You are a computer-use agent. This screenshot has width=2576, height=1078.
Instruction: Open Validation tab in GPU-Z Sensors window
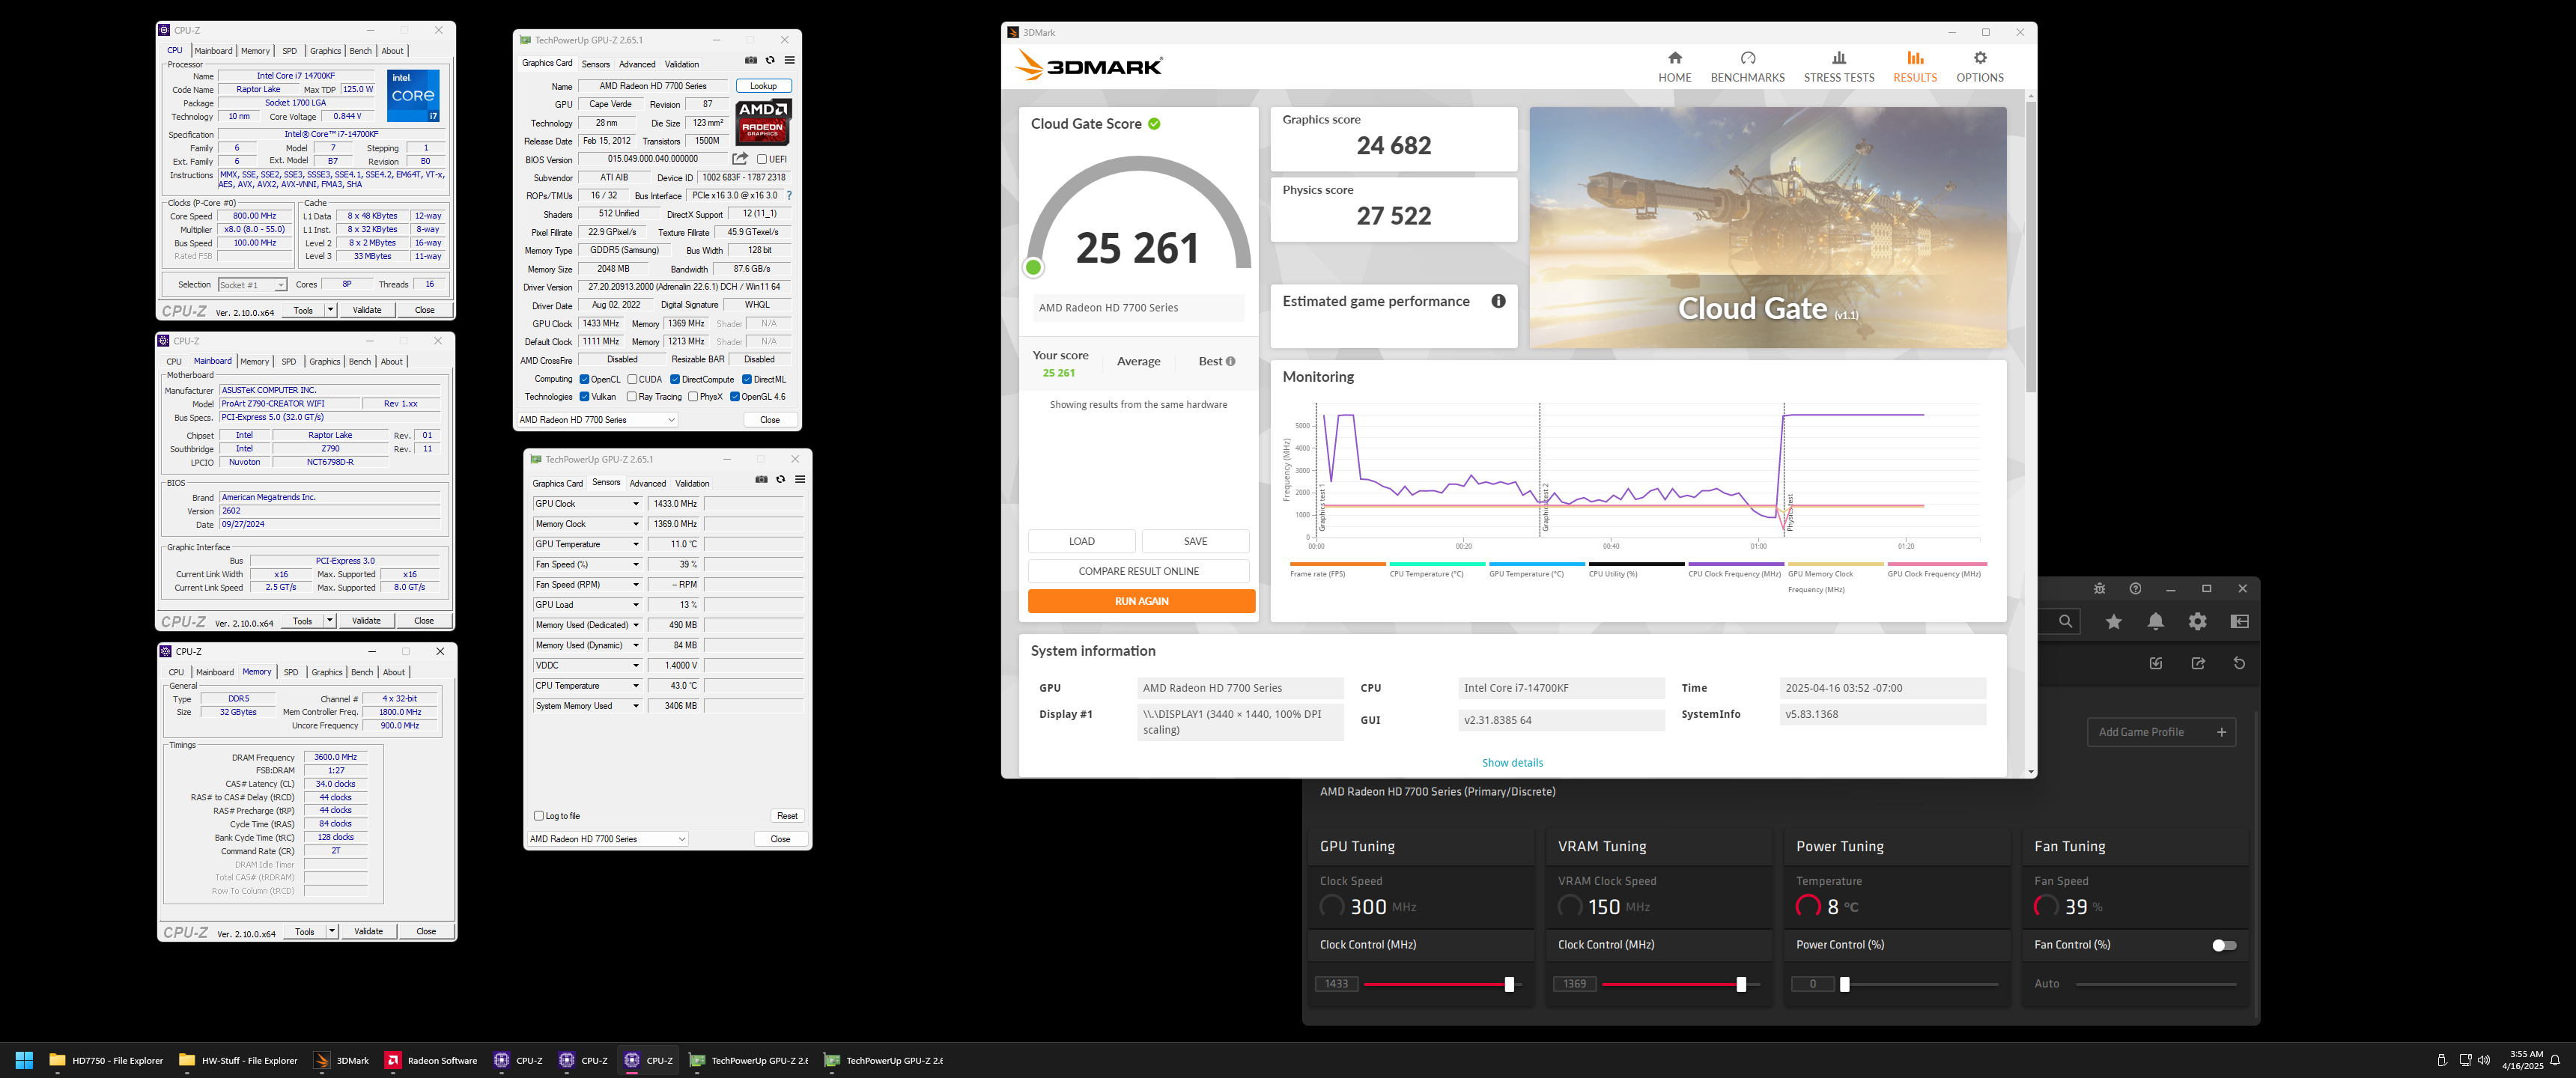[692, 483]
